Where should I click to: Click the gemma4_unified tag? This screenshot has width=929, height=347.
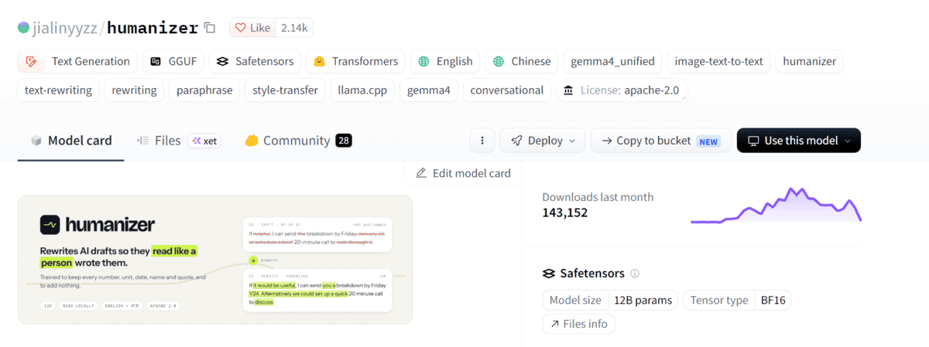coord(612,61)
